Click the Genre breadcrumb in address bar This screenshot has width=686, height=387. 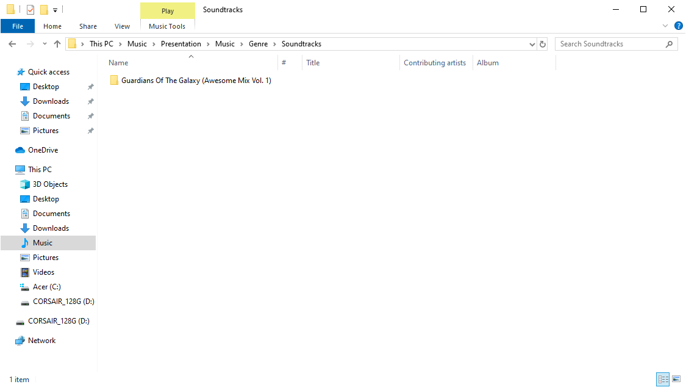258,44
